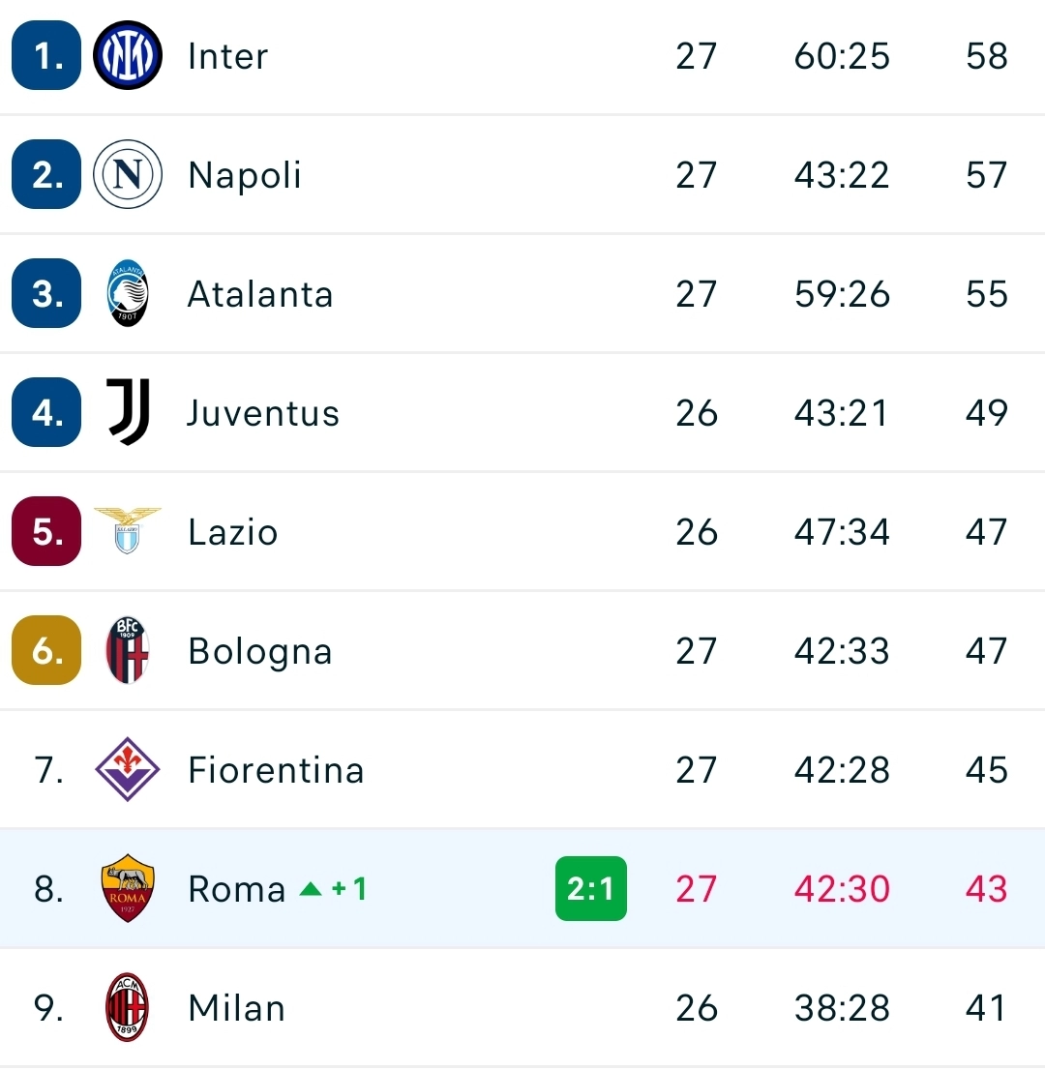Image resolution: width=1045 pixels, height=1070 pixels.
Task: Select the highlighted Roma table row
Action: click(x=522, y=889)
